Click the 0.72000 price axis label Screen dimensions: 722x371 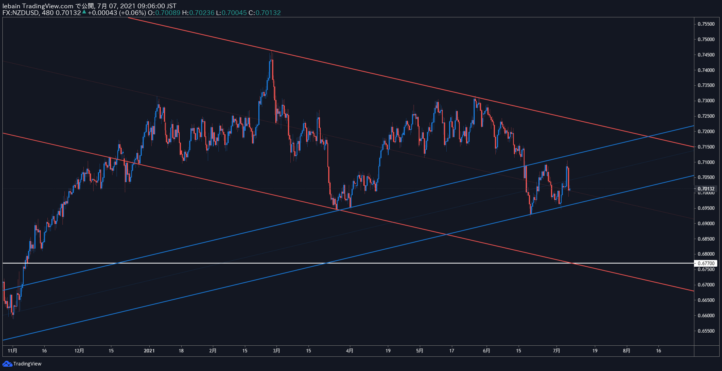click(706, 132)
